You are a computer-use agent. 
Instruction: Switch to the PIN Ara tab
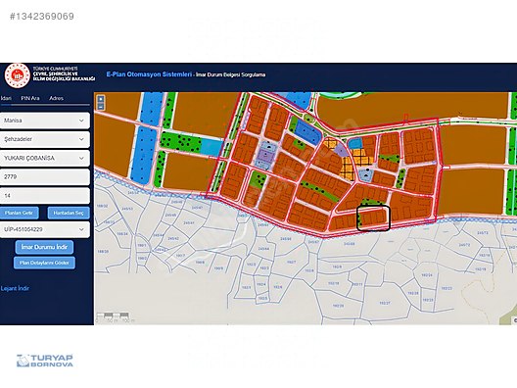(x=30, y=98)
